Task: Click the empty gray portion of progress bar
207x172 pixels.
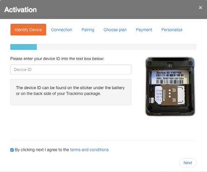Action: point(117,47)
